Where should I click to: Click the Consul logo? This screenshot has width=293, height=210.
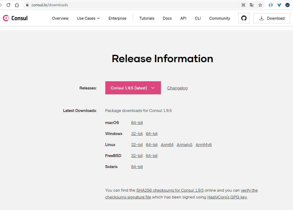click(x=15, y=18)
